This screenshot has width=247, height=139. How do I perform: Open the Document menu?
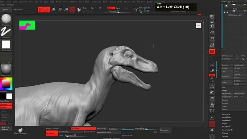point(23,2)
